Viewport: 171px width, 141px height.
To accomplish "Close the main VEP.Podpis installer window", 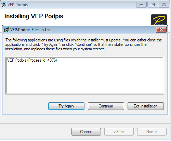I will (x=164, y=5).
